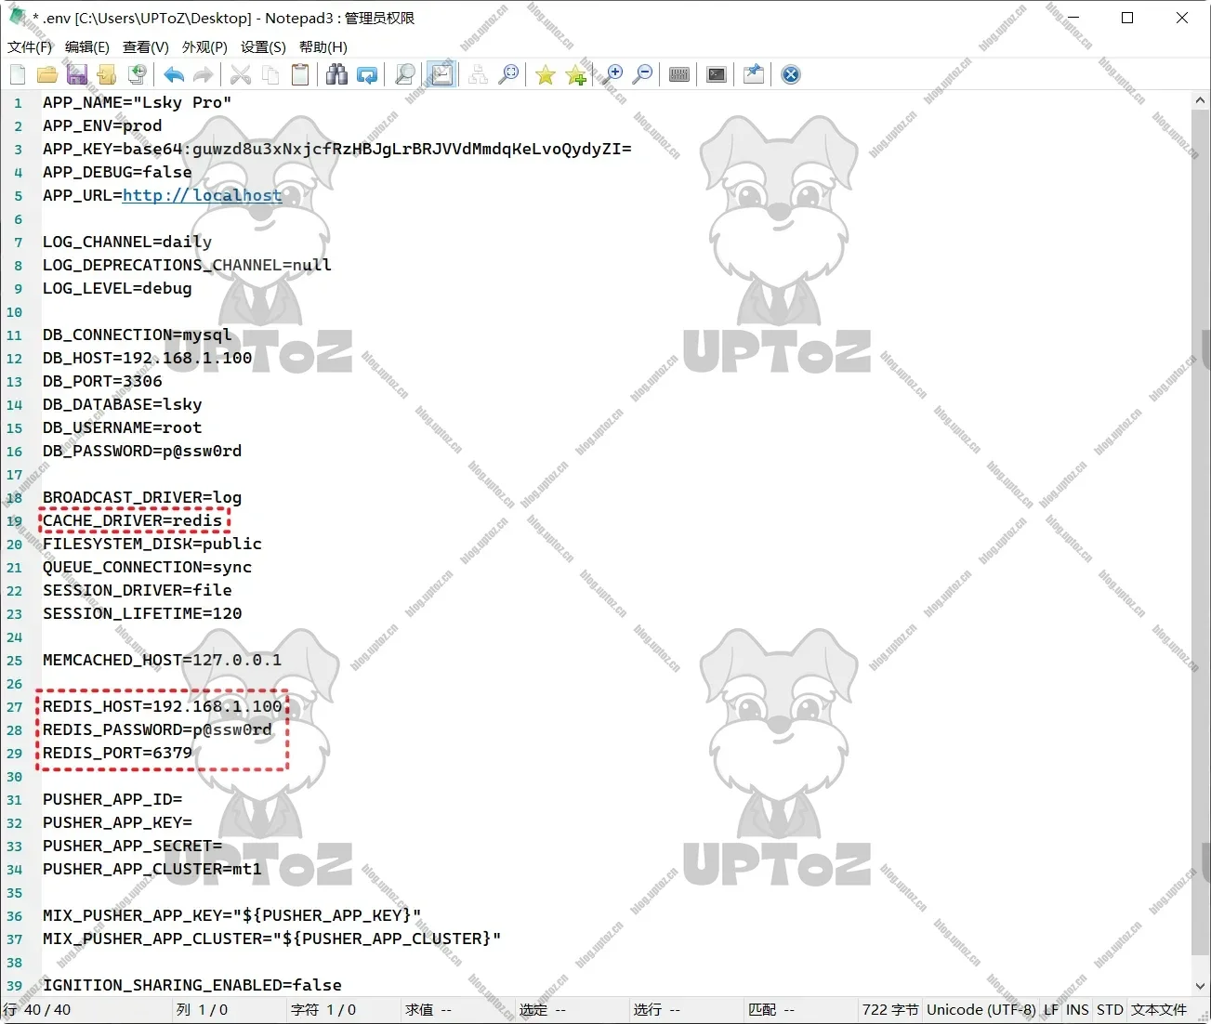Image resolution: width=1211 pixels, height=1024 pixels.
Task: Click line SESSION_LIFETIME=120
Action: (x=142, y=614)
